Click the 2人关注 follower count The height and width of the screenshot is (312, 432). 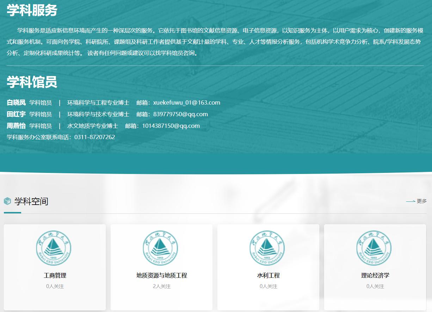[x=161, y=286]
